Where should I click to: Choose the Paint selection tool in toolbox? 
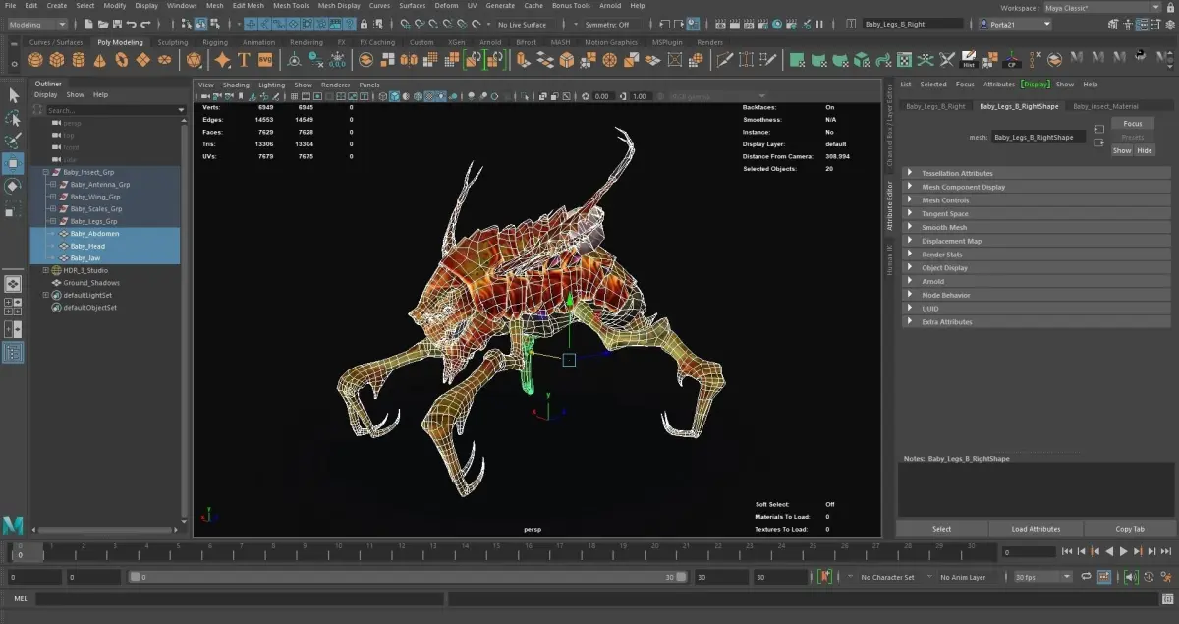[13, 141]
